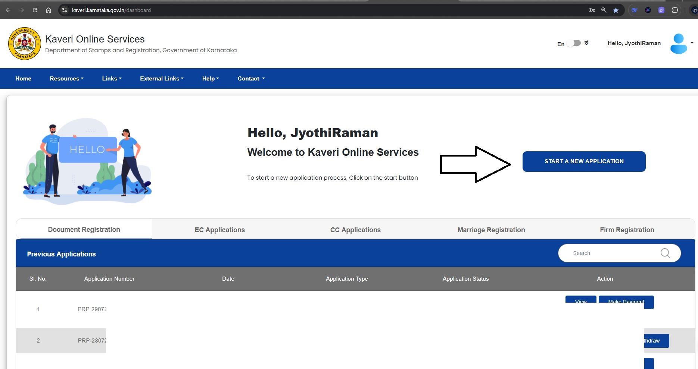Open the blue whale browser extension
The image size is (698, 369).
point(635,10)
